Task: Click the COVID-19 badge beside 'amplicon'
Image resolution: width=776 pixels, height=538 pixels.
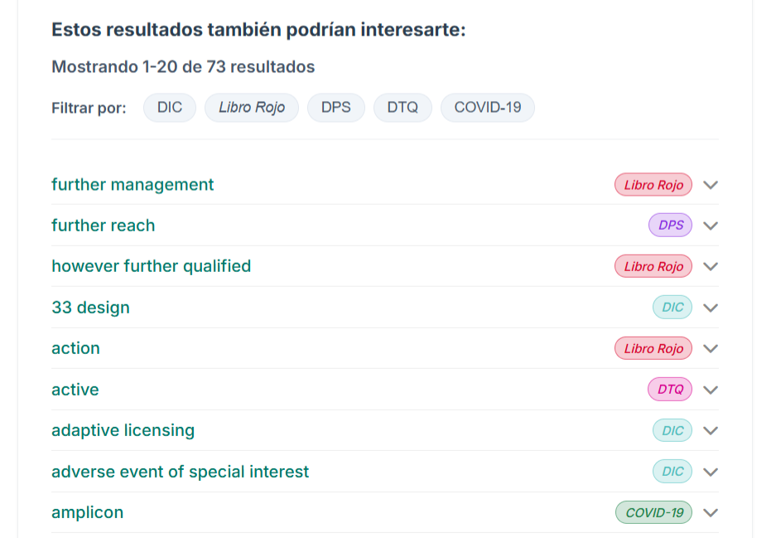Action: click(x=654, y=513)
